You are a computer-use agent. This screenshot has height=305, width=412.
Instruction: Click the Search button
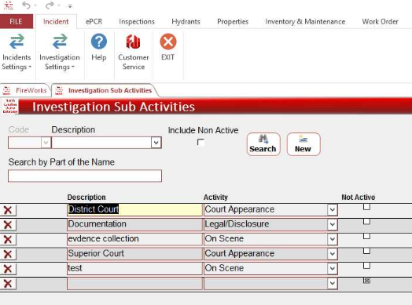click(x=263, y=144)
